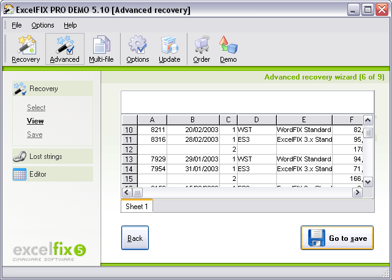Screen dimensions: 392x280
Task: Open the File menu
Action: click(x=17, y=25)
